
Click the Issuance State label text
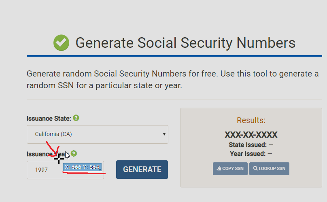click(49, 119)
